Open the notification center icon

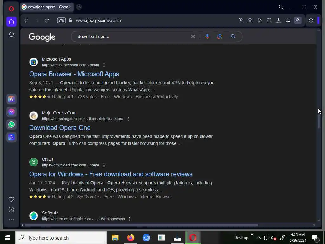point(315,238)
